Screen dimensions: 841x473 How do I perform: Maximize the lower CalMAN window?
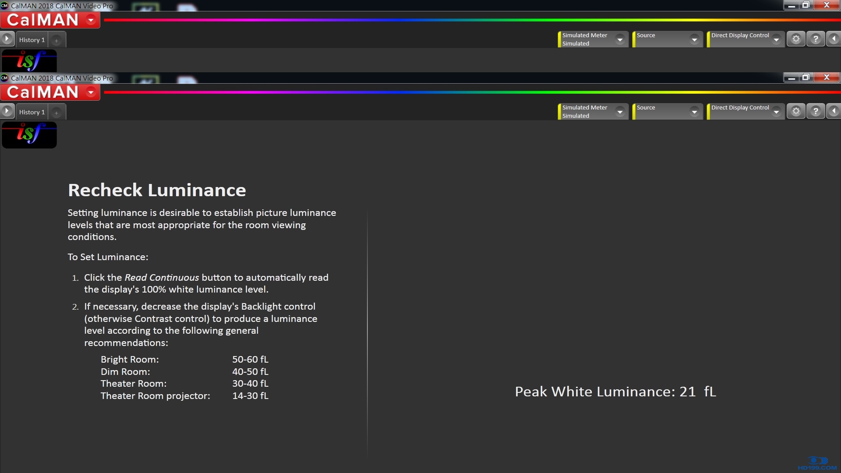806,78
